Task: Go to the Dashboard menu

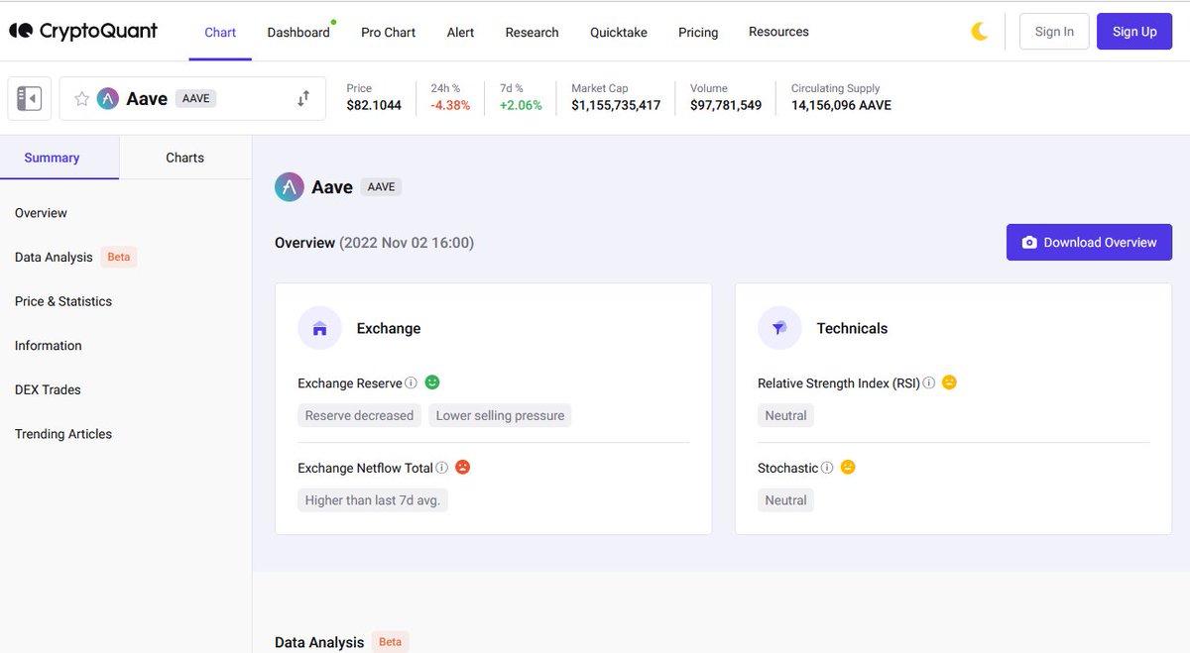Action: tap(298, 32)
